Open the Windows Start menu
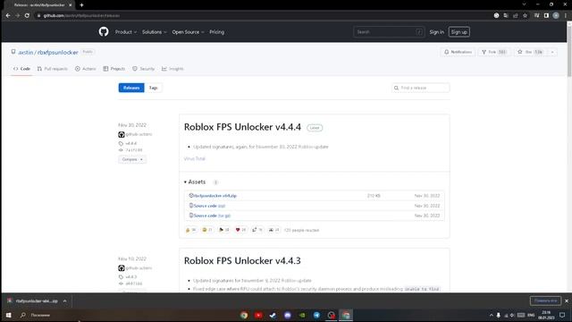Viewport: 572px width, 322px height. (x=8, y=315)
